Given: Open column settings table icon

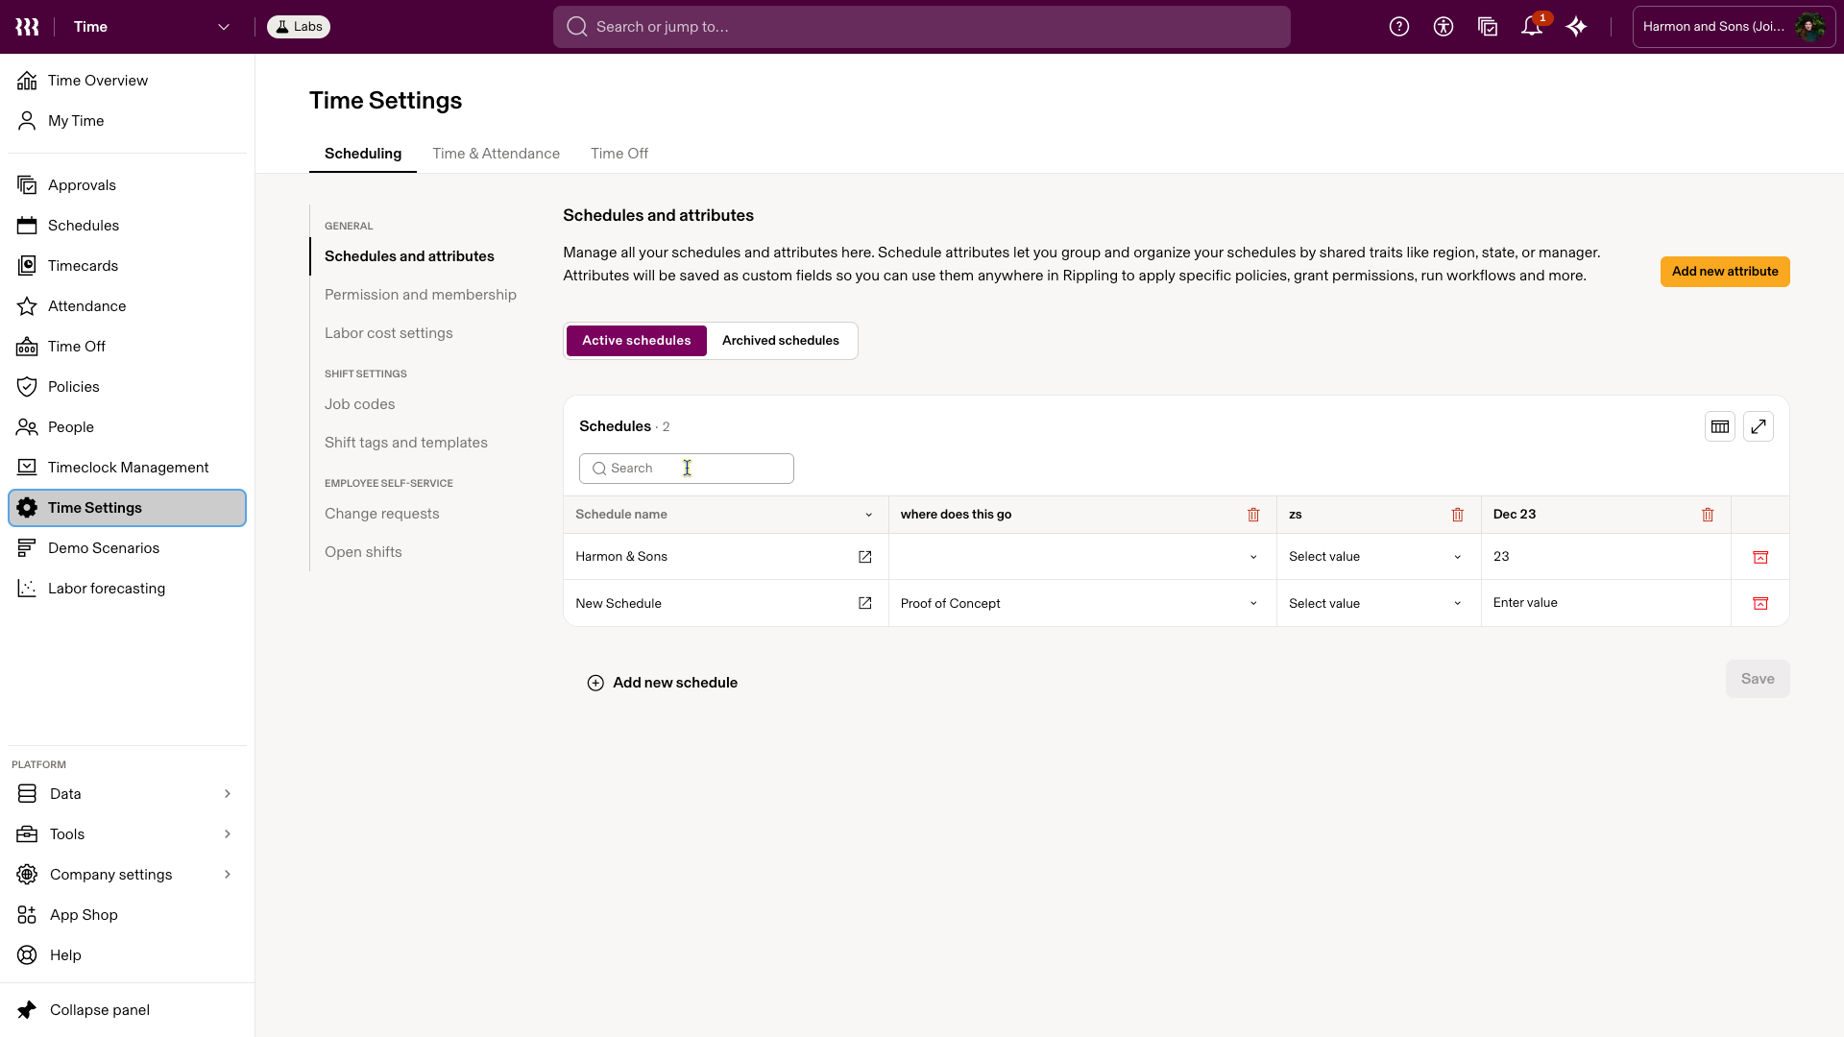Looking at the screenshot, I should pos(1720,426).
